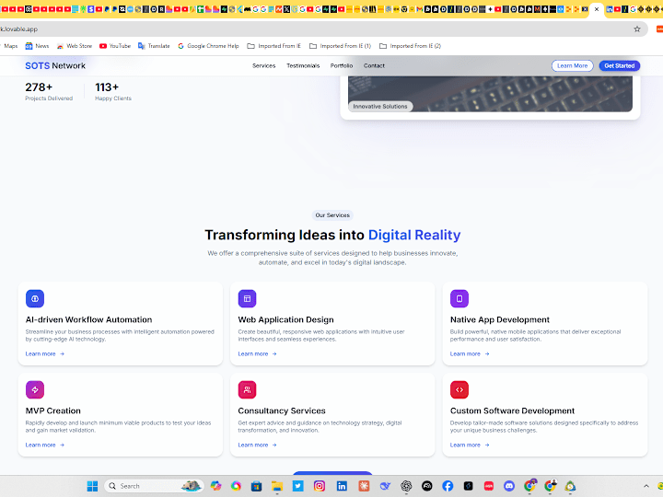This screenshot has width=663, height=497.
Task: Expand the Imported From IE (2) folder
Action: (410, 46)
